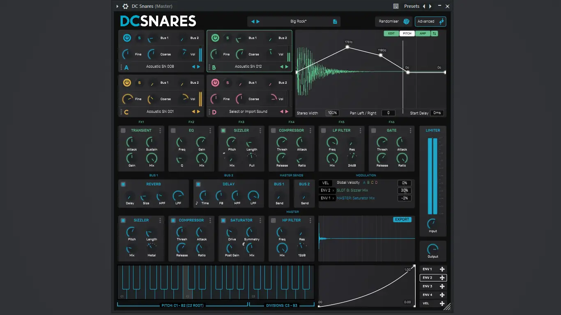Image resolution: width=561 pixels, height=315 pixels.
Task: Open the Transient effect options menu
Action: 160,130
